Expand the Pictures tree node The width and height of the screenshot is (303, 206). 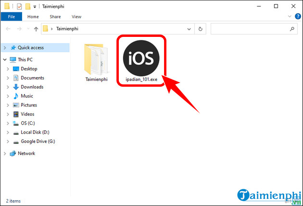coord(8,105)
